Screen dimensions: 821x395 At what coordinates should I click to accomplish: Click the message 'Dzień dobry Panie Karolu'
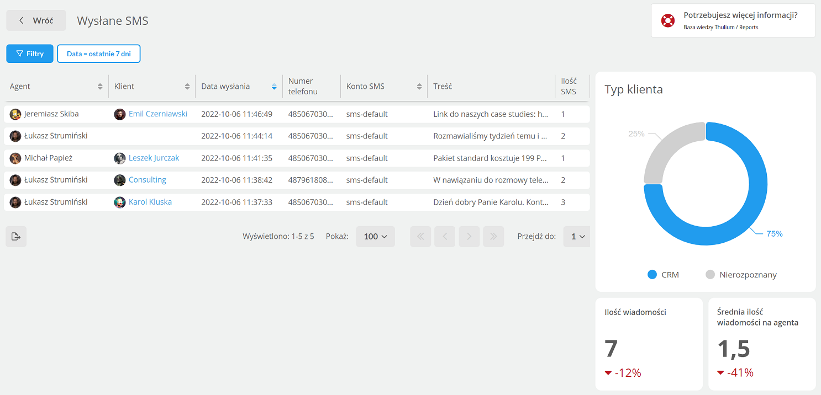tap(491, 202)
